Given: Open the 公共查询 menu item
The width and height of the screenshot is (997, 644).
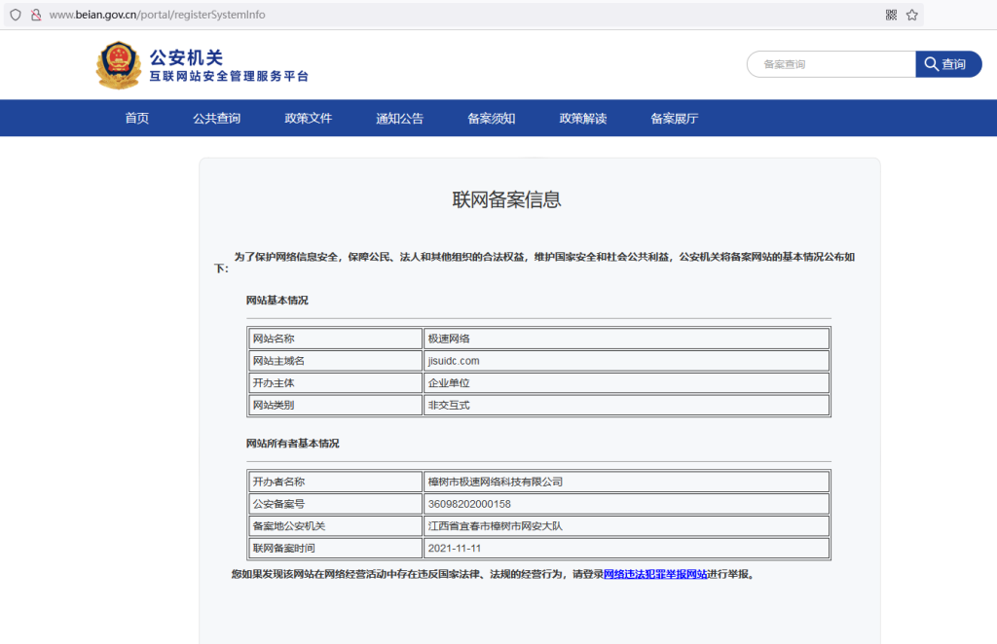Looking at the screenshot, I should pos(216,119).
